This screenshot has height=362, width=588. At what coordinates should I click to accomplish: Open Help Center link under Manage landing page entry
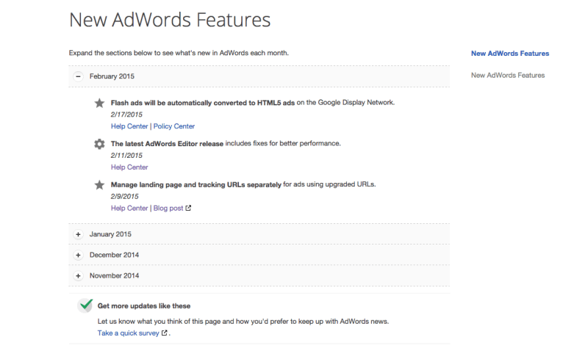coord(129,208)
